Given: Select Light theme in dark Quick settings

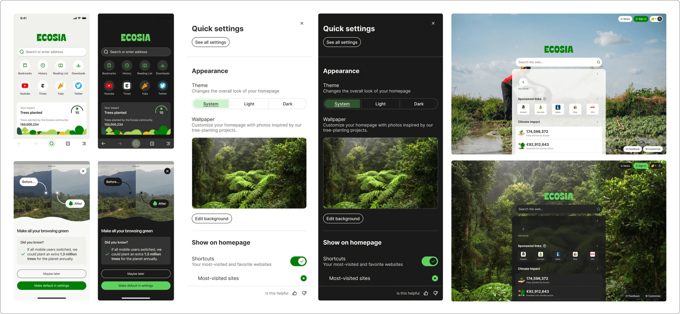Looking at the screenshot, I should [380, 104].
